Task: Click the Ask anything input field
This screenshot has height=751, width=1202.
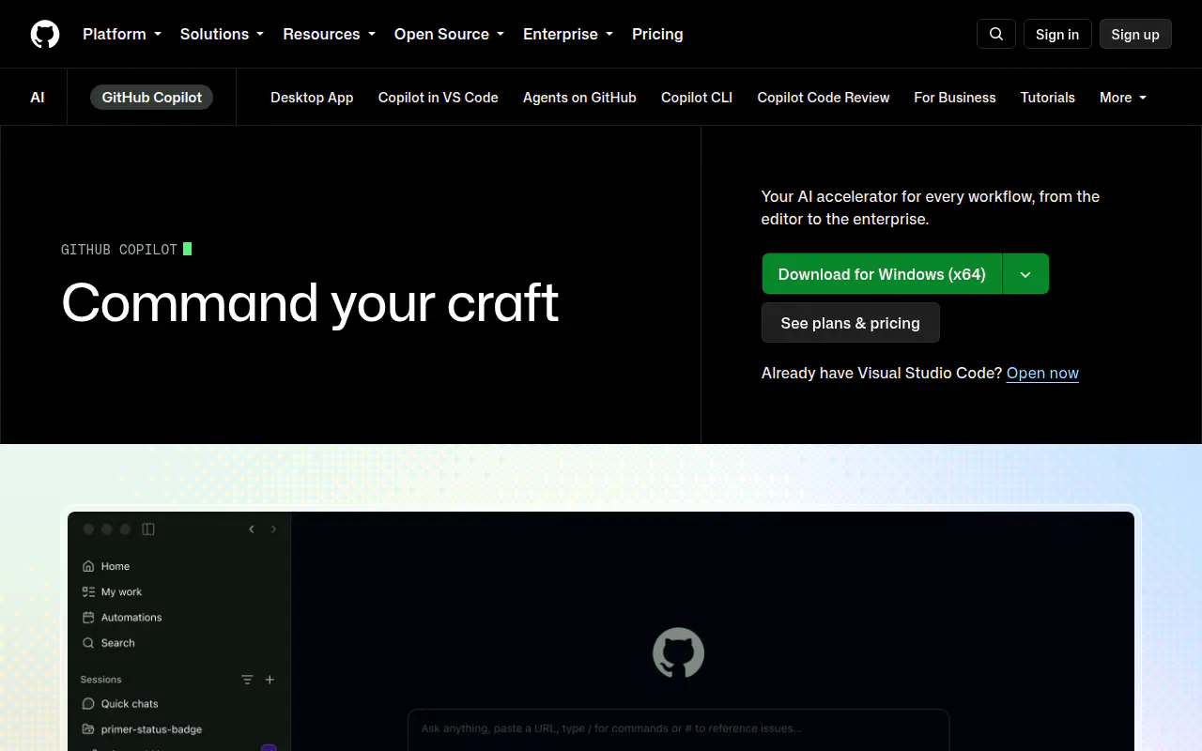Action: (x=678, y=729)
